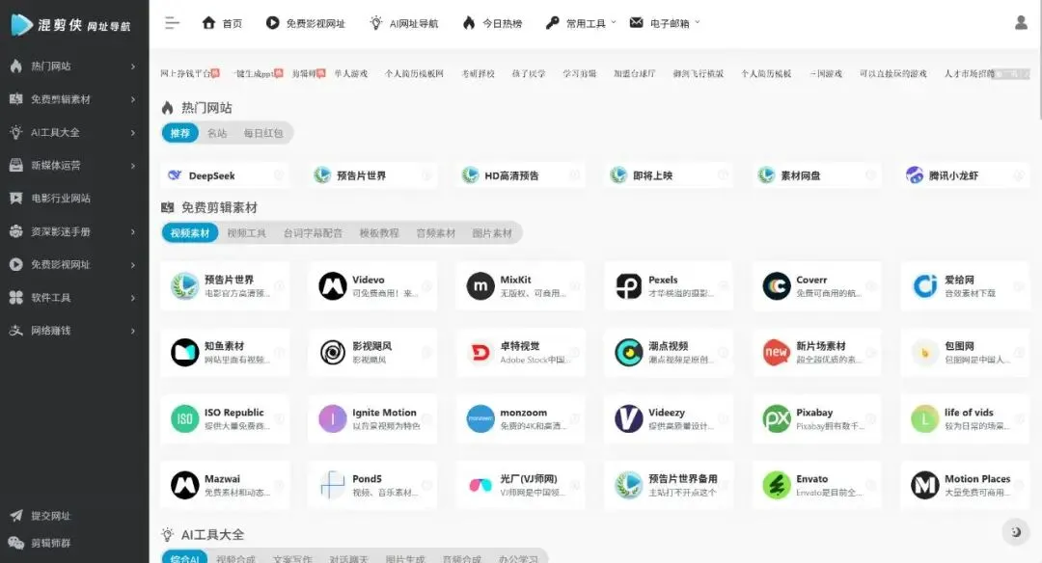Open AI网址导航 in top navigation
Viewport: 1042px width, 563px height.
(x=404, y=23)
